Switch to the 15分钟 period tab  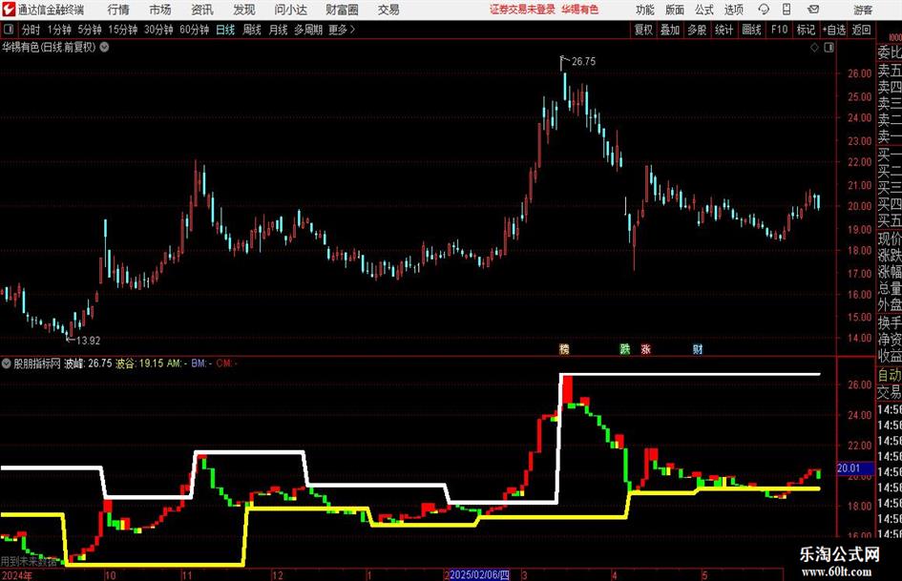pos(123,30)
